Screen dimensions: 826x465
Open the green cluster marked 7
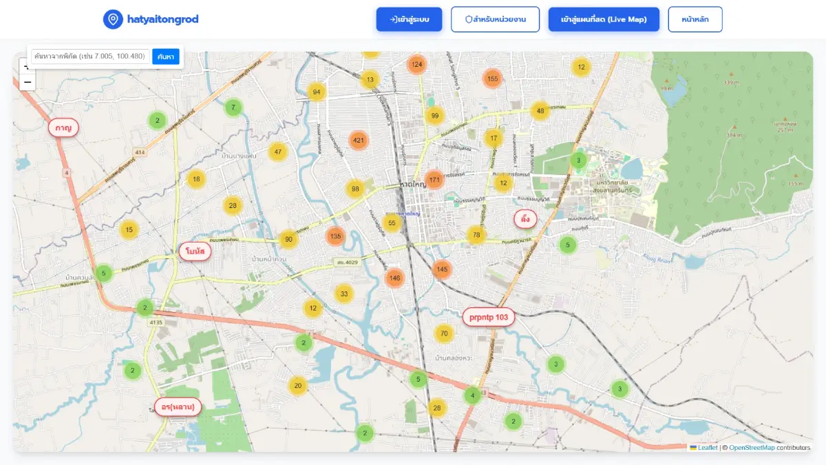click(x=233, y=107)
